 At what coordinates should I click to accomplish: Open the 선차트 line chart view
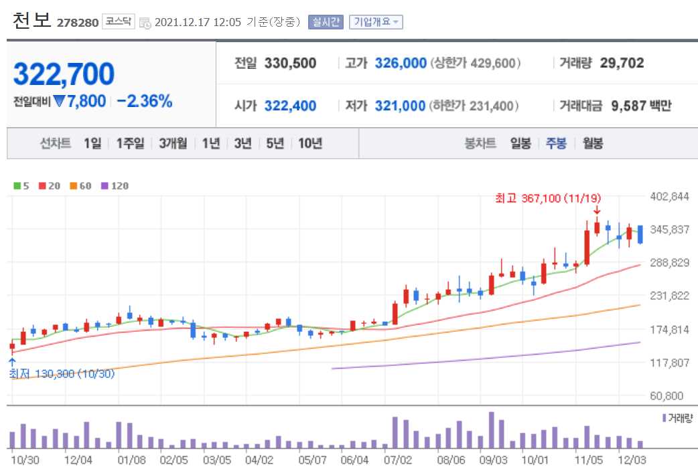[55, 143]
